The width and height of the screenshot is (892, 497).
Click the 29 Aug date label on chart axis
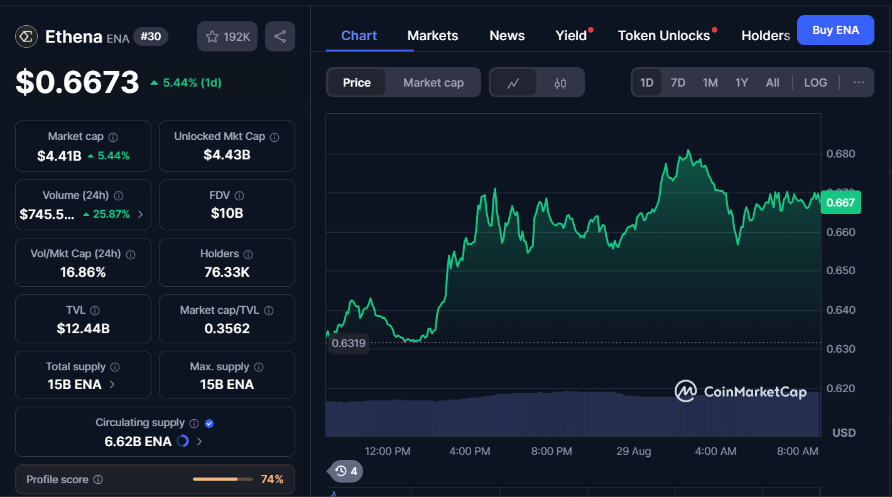pos(633,451)
